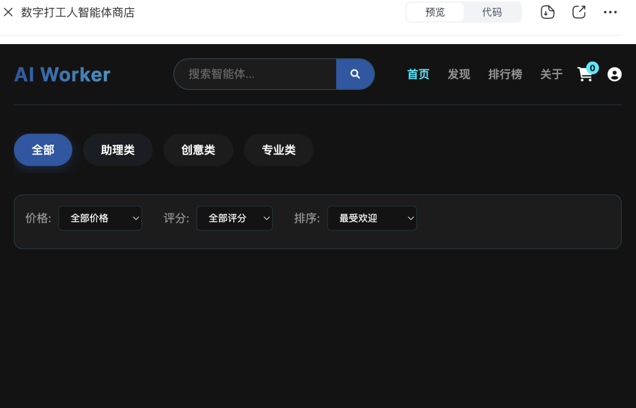
Task: Click the cart badge showing 0
Action: [592, 68]
